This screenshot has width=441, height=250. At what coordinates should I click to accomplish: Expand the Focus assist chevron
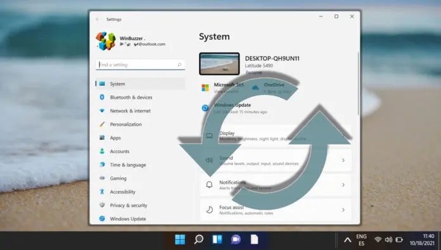click(343, 209)
